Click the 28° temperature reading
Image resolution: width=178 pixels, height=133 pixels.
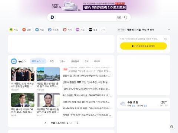click(x=164, y=102)
